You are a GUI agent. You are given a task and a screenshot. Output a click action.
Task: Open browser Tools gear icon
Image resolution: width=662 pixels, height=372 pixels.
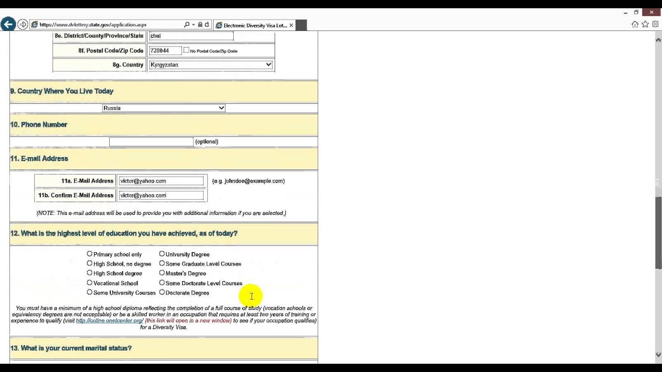(x=655, y=24)
